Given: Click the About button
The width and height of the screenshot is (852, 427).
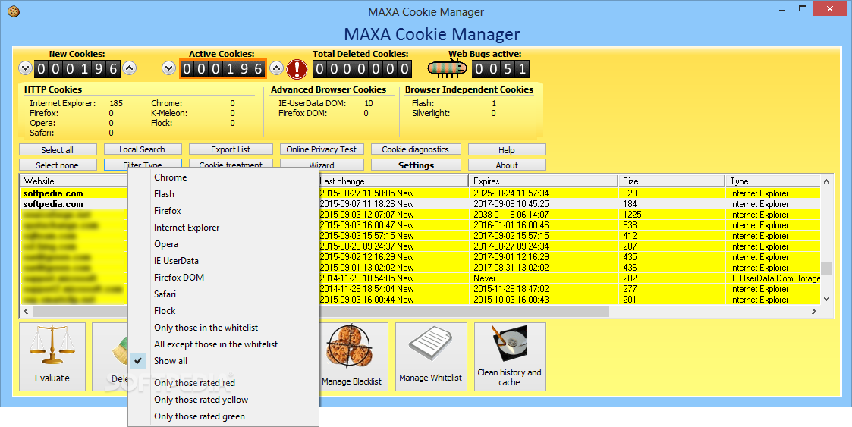Looking at the screenshot, I should click(507, 165).
